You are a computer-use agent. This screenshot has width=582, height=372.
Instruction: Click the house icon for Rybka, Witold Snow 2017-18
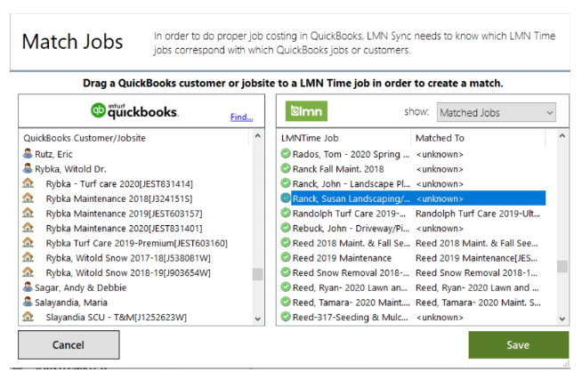(28, 257)
